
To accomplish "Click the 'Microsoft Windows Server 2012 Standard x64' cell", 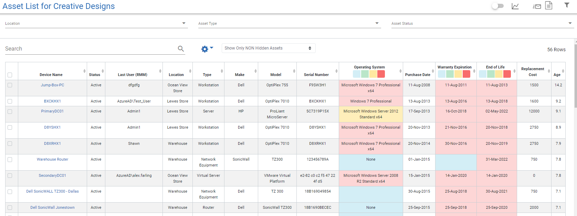I will click(371, 114).
